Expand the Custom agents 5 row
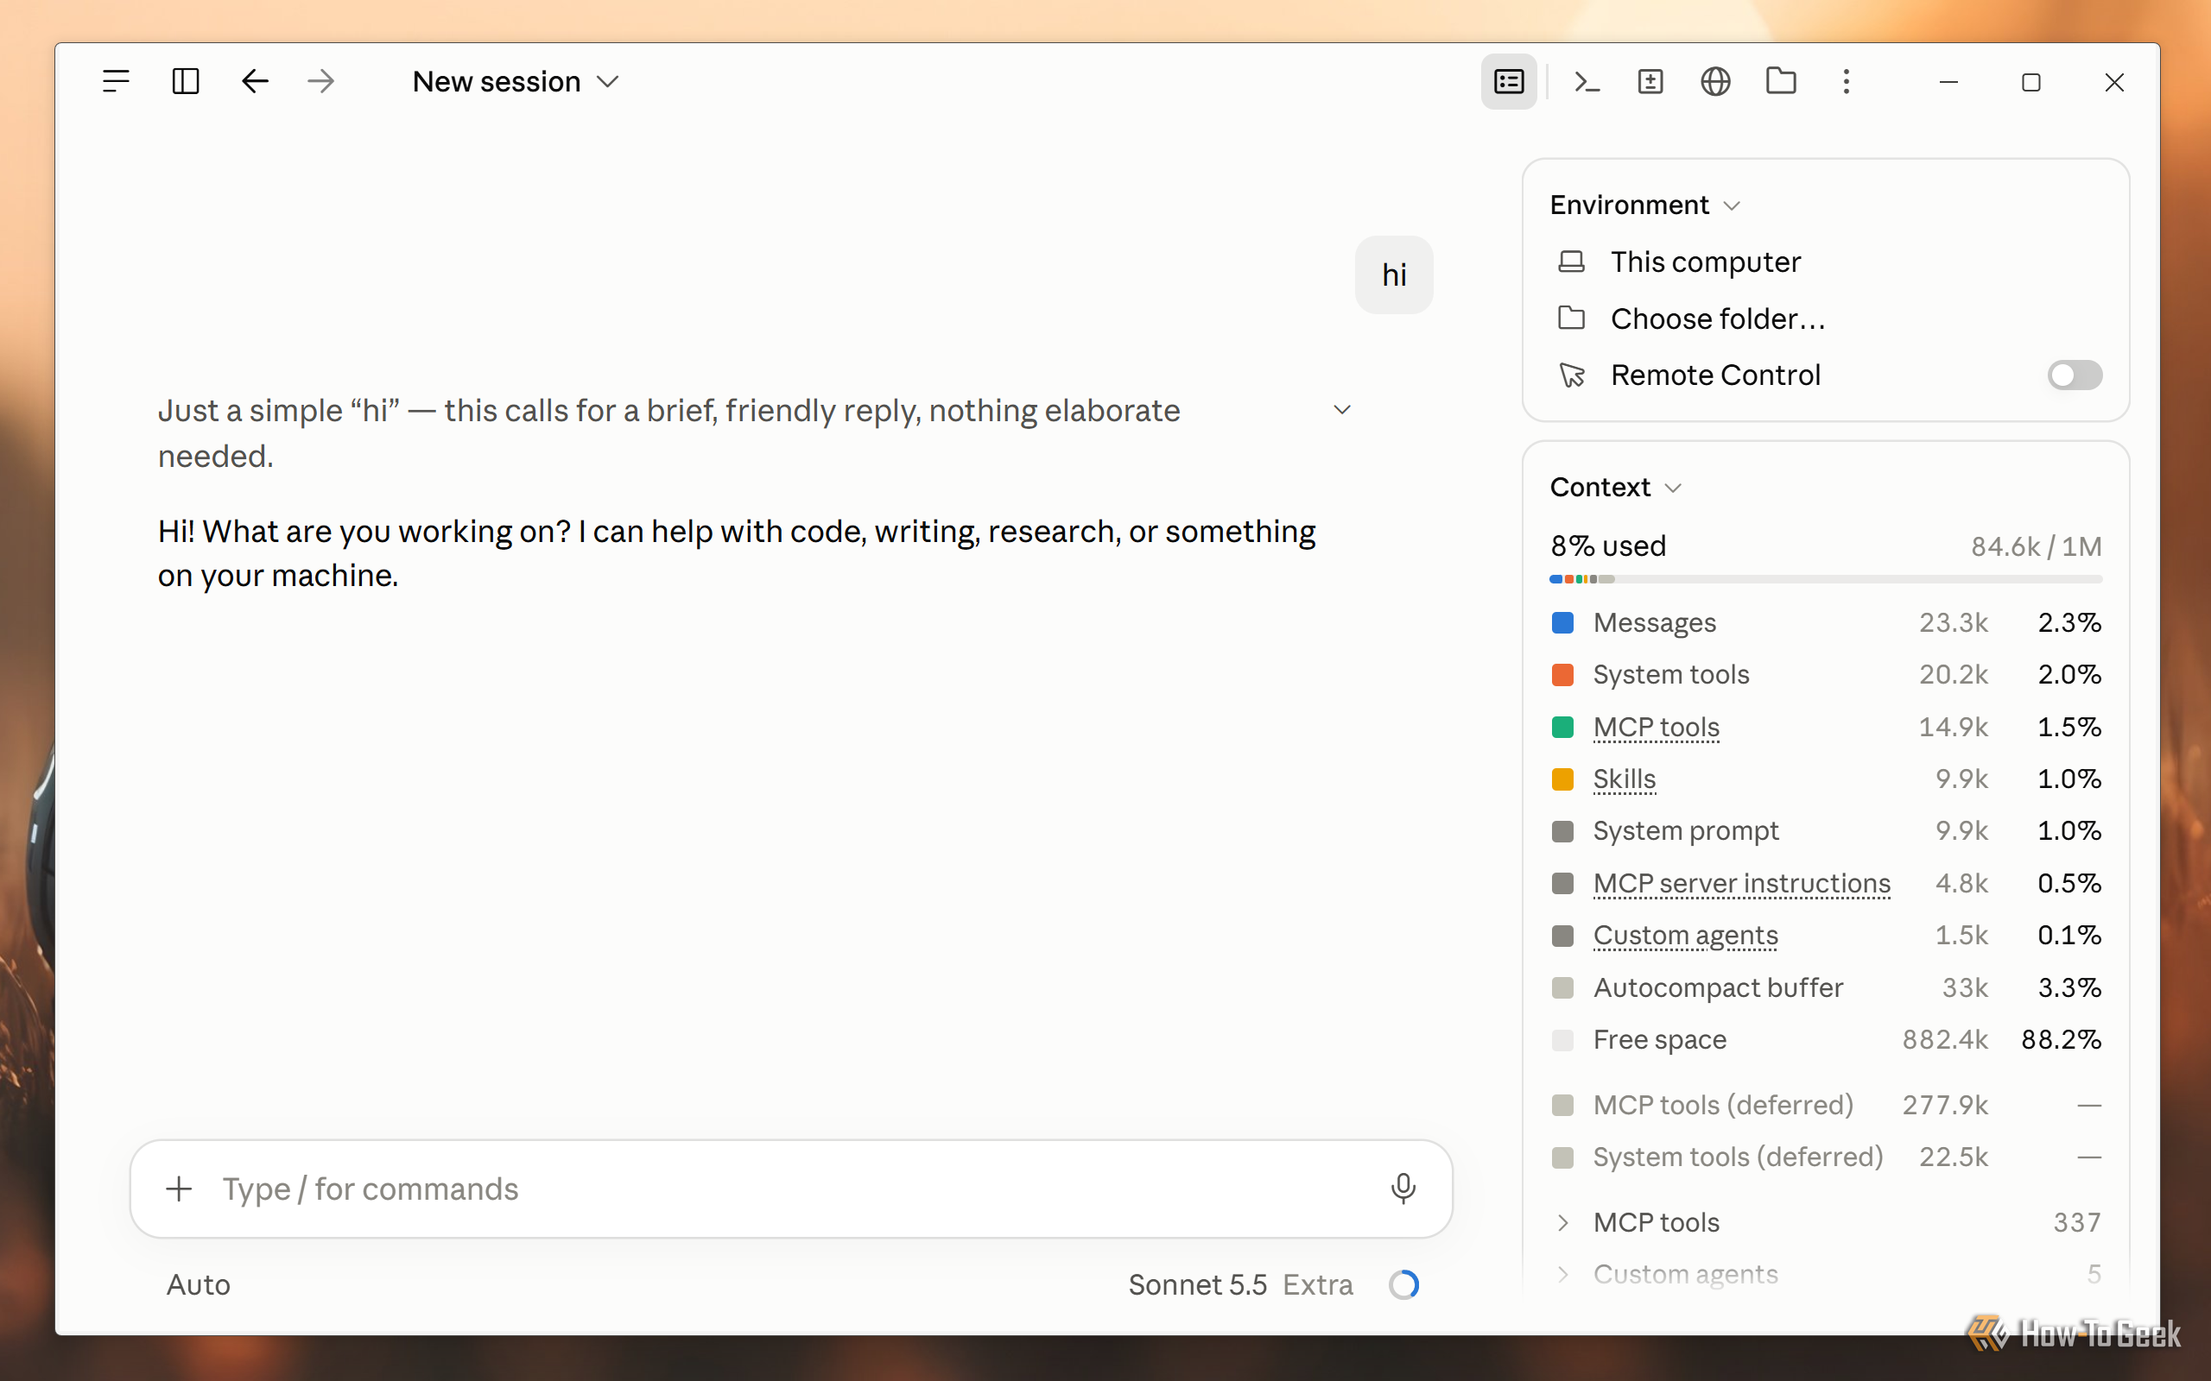 (x=1827, y=1273)
